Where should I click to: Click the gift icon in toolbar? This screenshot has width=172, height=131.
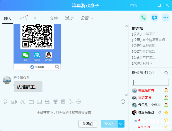click(x=55, y=102)
